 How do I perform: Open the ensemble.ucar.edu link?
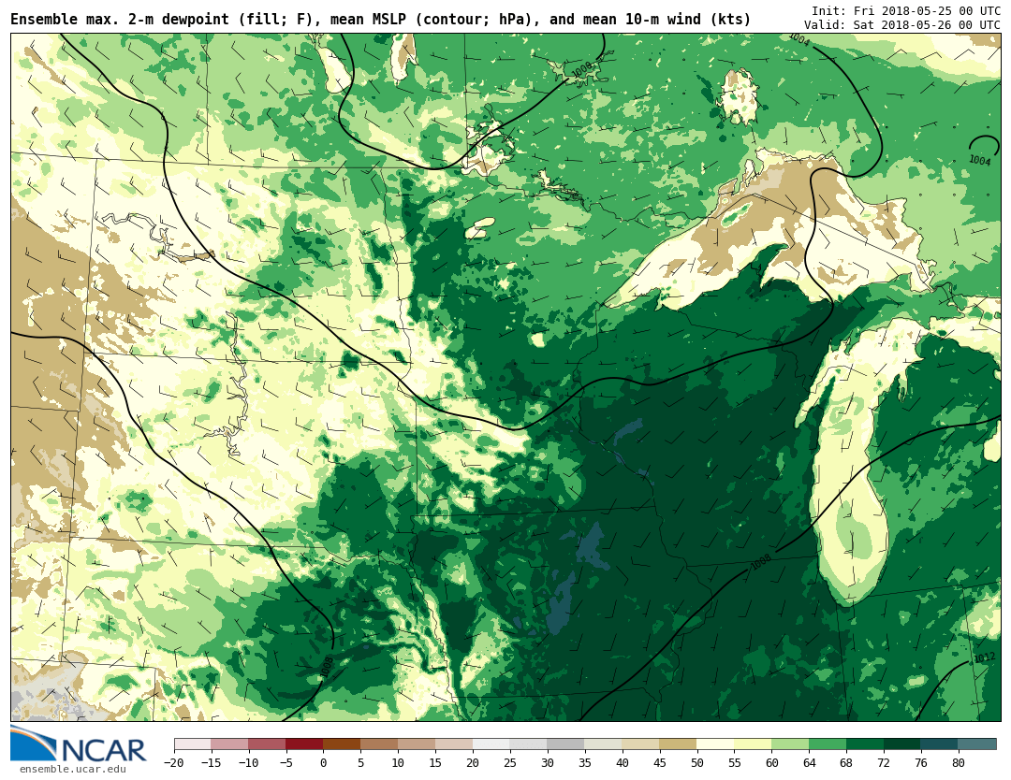(x=72, y=770)
